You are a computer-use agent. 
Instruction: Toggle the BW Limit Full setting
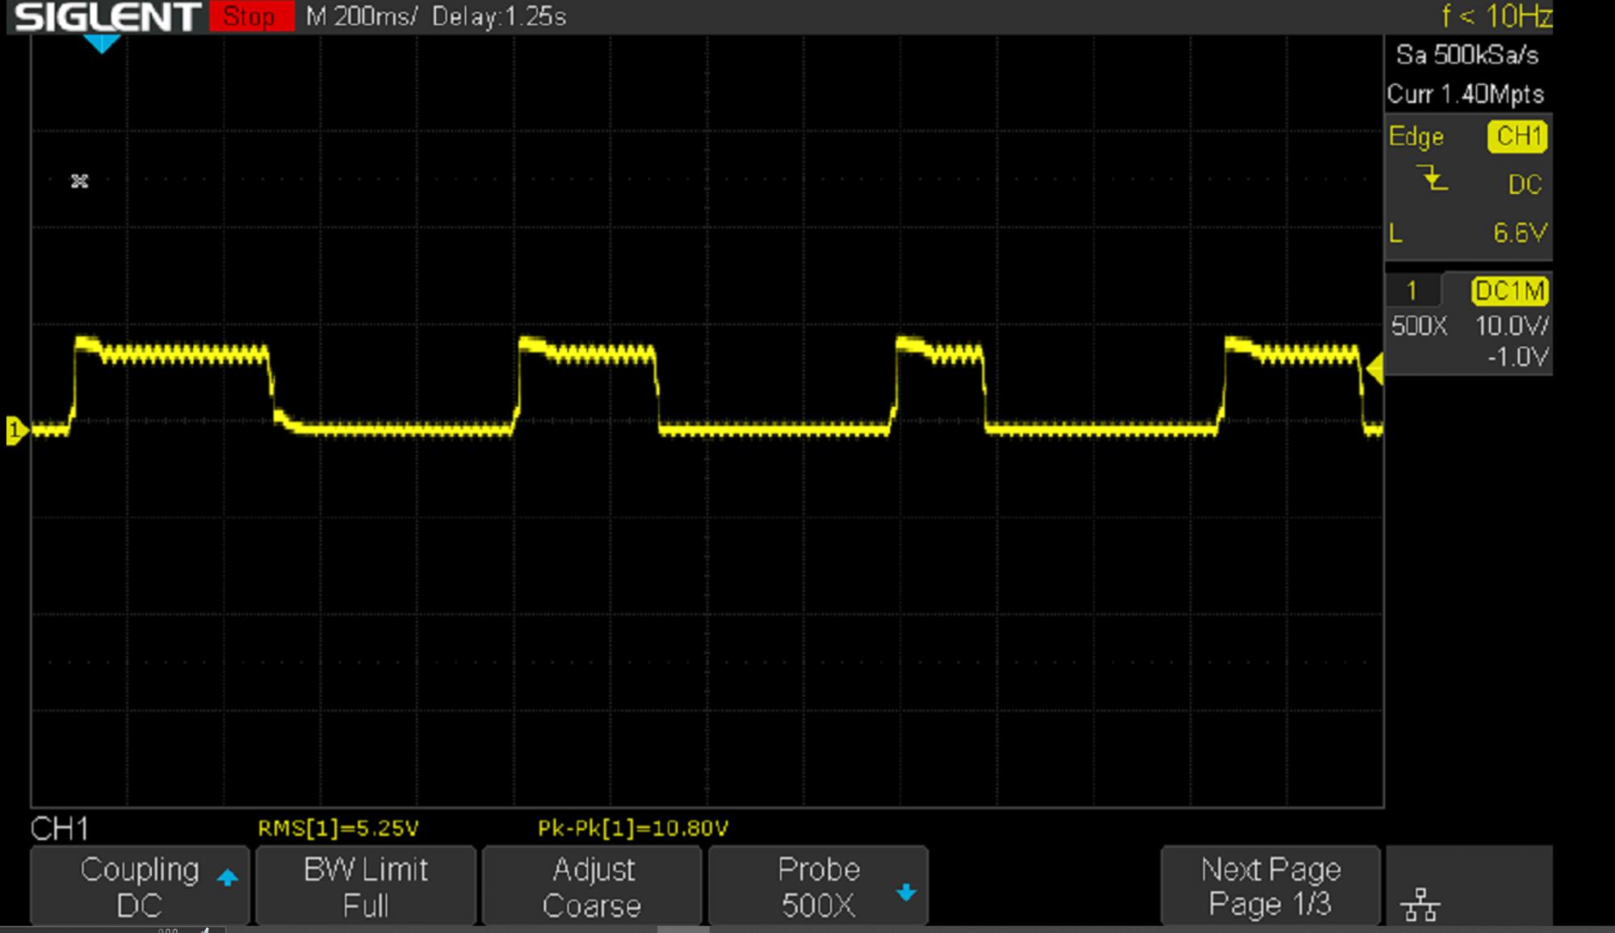pos(366,886)
